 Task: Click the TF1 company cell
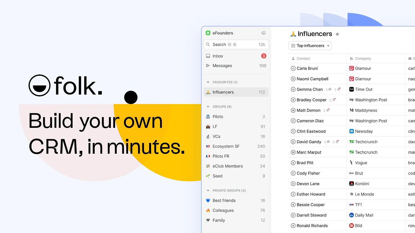(376, 205)
